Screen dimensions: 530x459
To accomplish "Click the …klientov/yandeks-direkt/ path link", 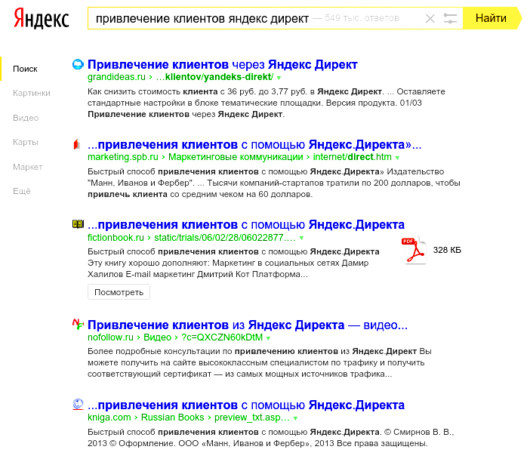I will (x=214, y=77).
